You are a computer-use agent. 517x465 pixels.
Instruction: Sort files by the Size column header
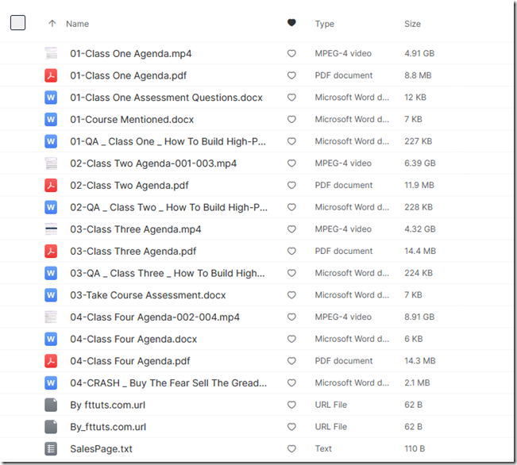coord(412,24)
